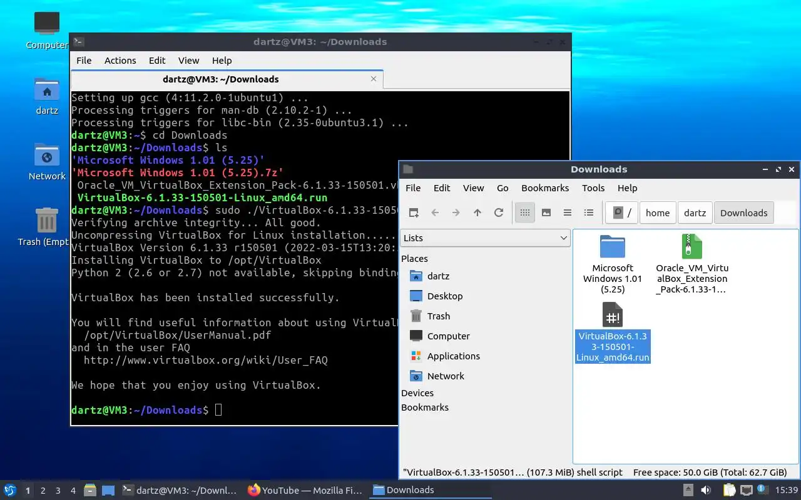This screenshot has width=801, height=500.
Task: Select VirtualBox .run shell script icon
Action: pyautogui.click(x=613, y=314)
